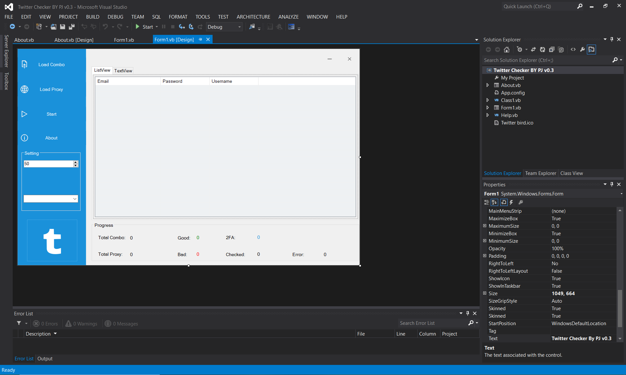This screenshot has height=375, width=626.
Task: Switch to the TextView tab
Action: 123,70
